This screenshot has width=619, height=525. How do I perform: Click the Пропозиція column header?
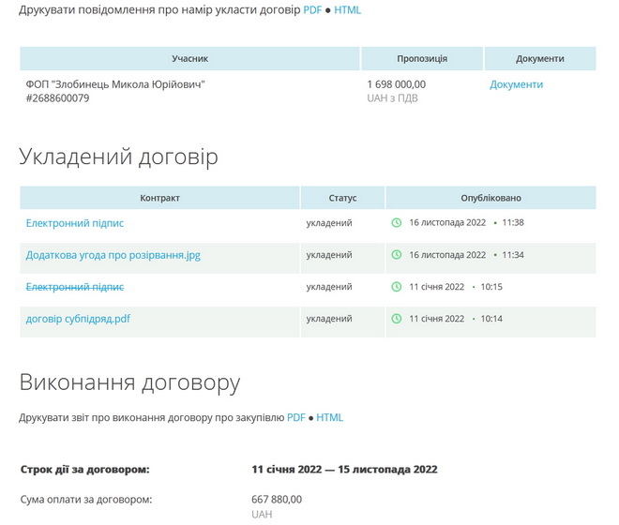422,58
